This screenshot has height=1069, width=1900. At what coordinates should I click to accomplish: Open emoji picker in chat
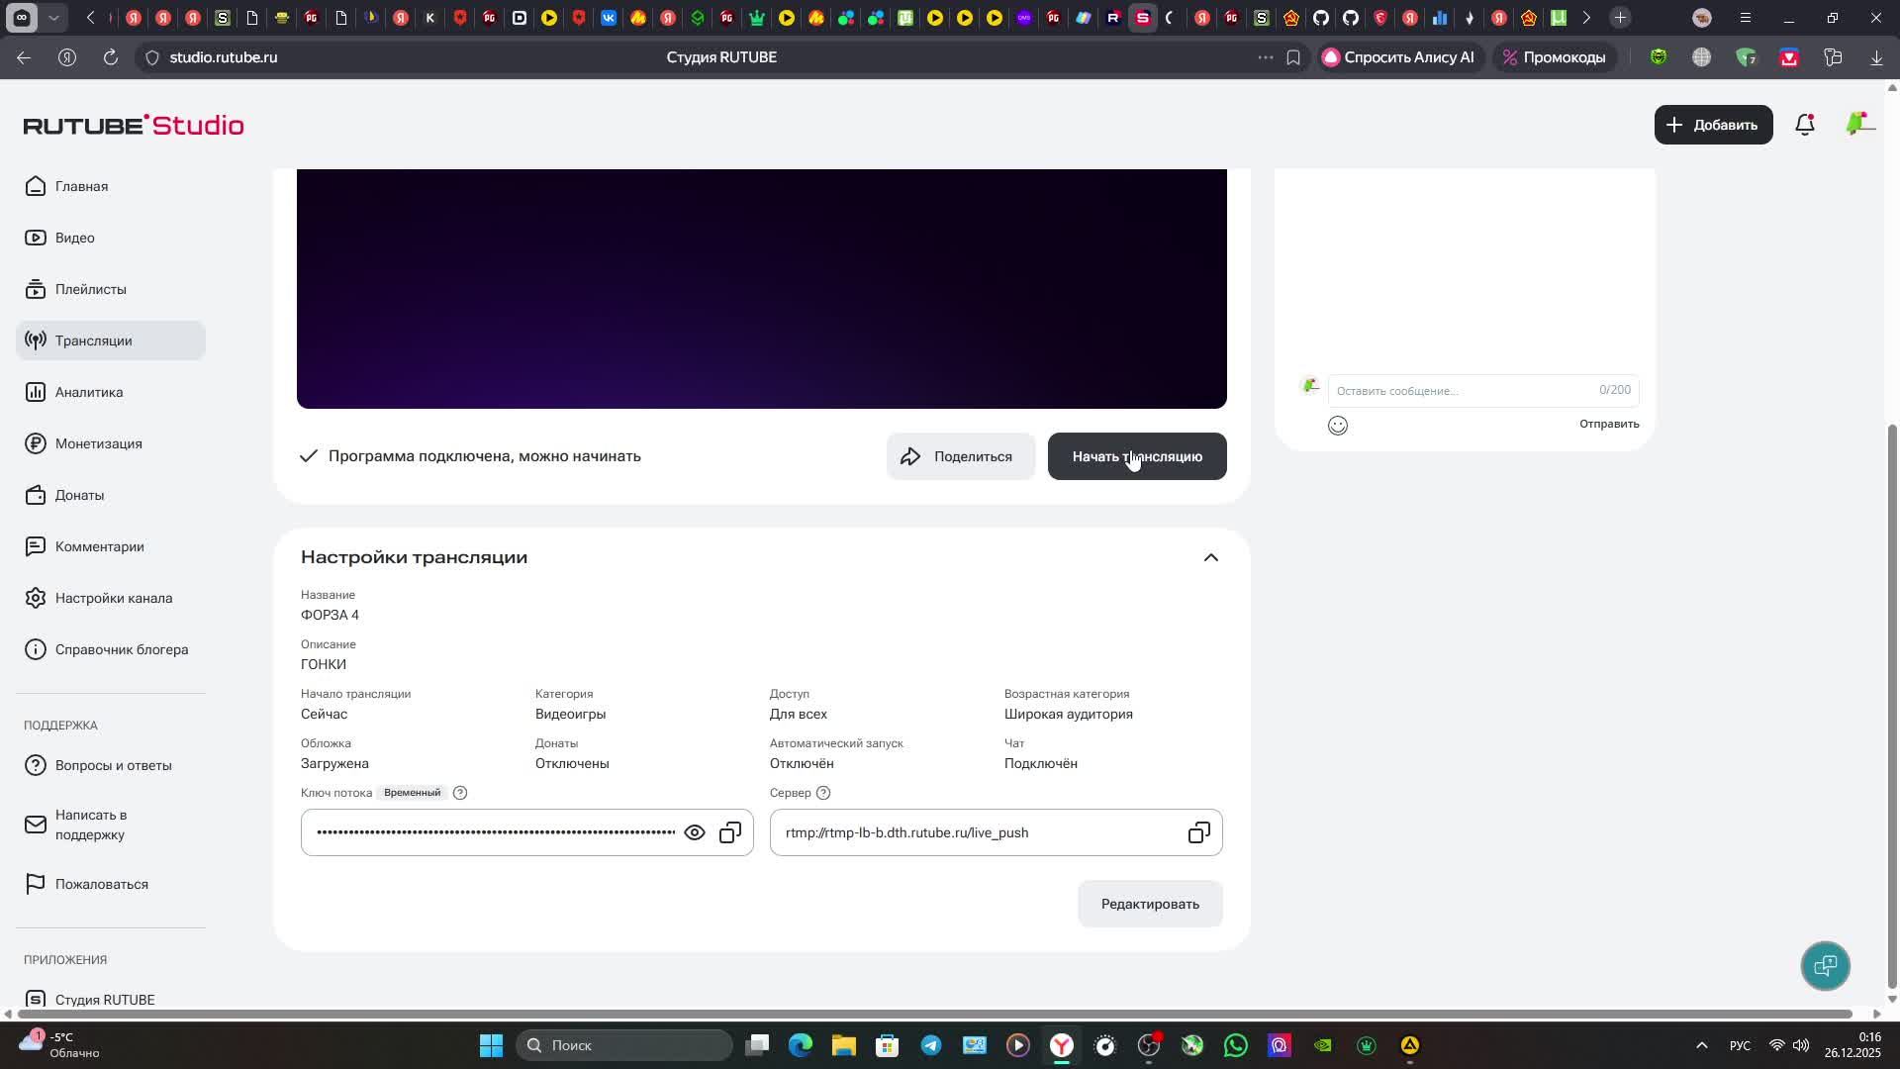[x=1338, y=426]
